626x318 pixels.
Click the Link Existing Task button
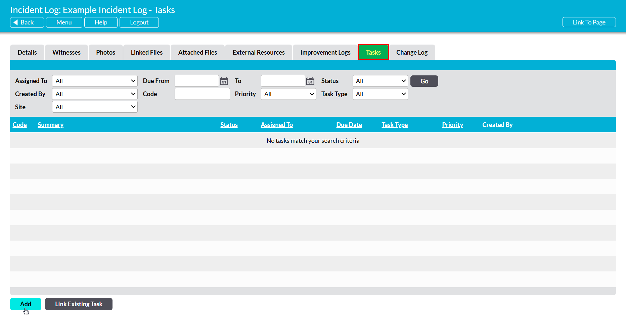coord(79,304)
